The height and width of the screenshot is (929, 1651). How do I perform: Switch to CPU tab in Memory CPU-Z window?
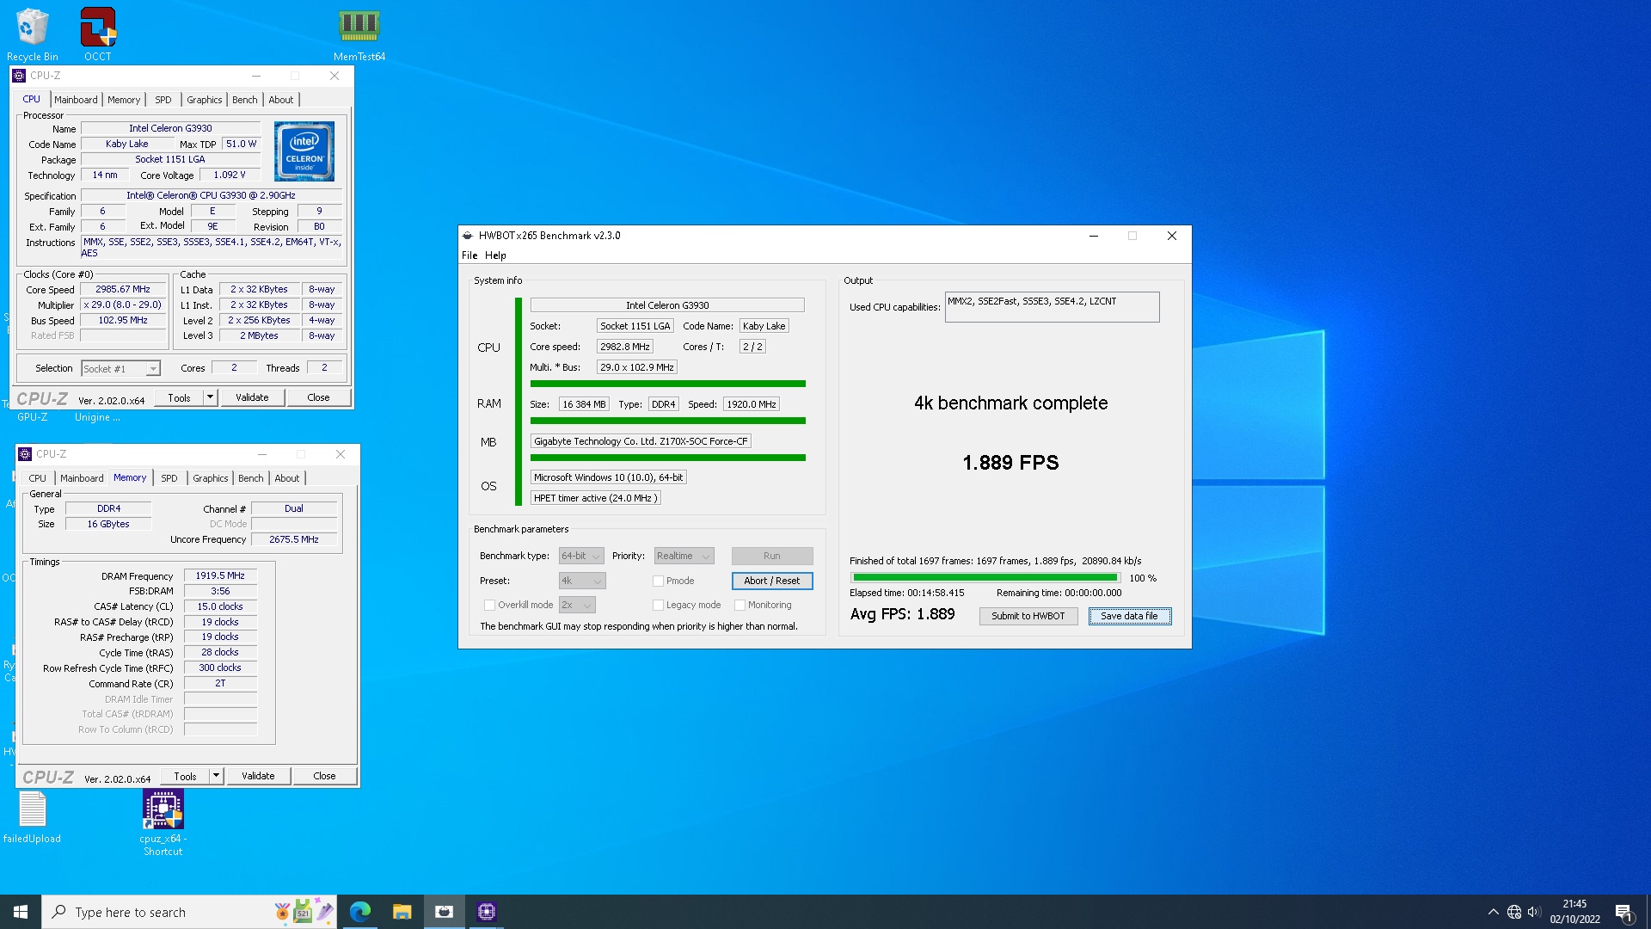(x=38, y=478)
